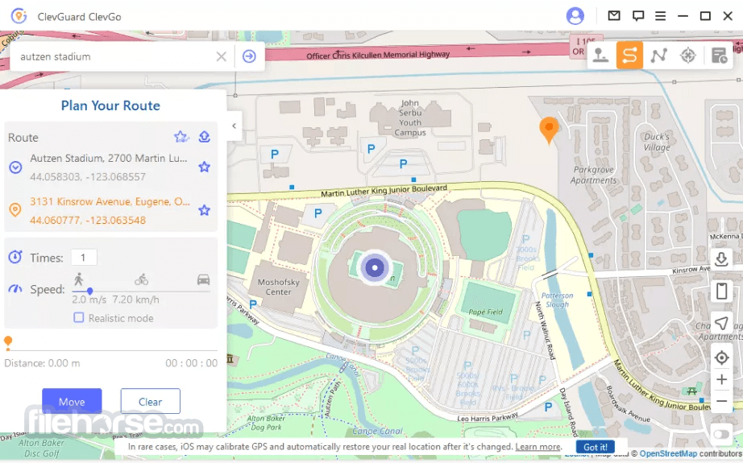The image size is (743, 463).
Task: Open the saved favorite routes icon
Action: (x=181, y=137)
